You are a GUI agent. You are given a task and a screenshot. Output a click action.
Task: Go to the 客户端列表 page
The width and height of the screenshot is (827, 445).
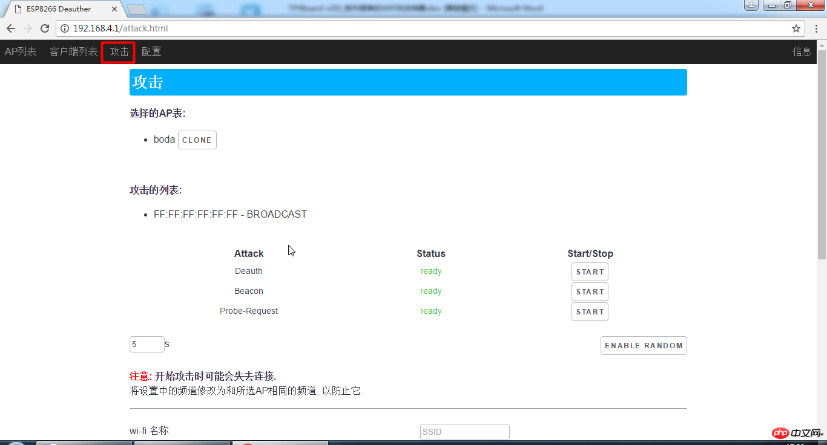73,52
